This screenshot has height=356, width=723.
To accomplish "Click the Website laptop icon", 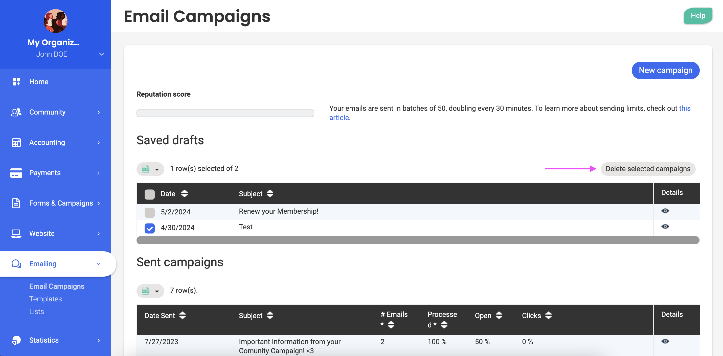I will tap(16, 233).
